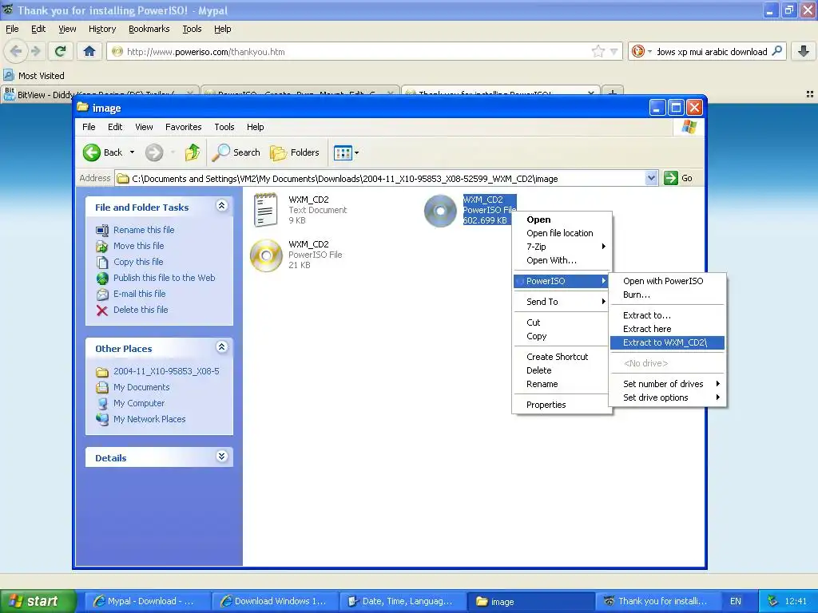The width and height of the screenshot is (818, 613).
Task: Select Extract to... option
Action: 667,314
